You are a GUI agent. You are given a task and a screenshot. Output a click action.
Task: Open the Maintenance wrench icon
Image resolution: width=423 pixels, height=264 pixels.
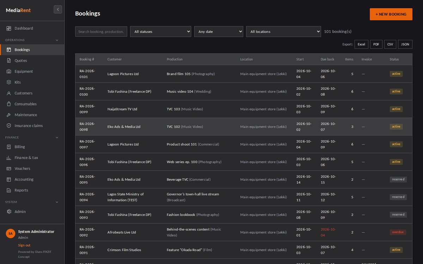[9, 115]
